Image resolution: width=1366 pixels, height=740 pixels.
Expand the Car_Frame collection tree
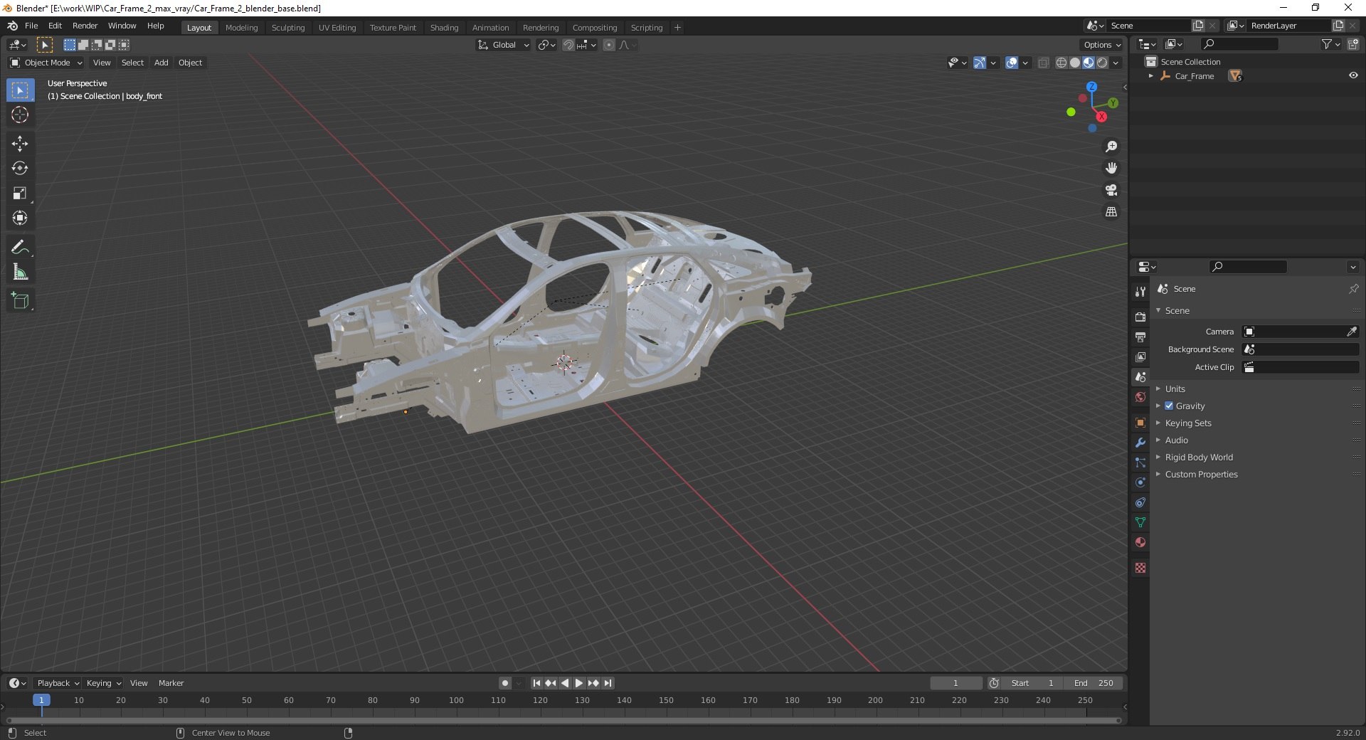(x=1150, y=76)
